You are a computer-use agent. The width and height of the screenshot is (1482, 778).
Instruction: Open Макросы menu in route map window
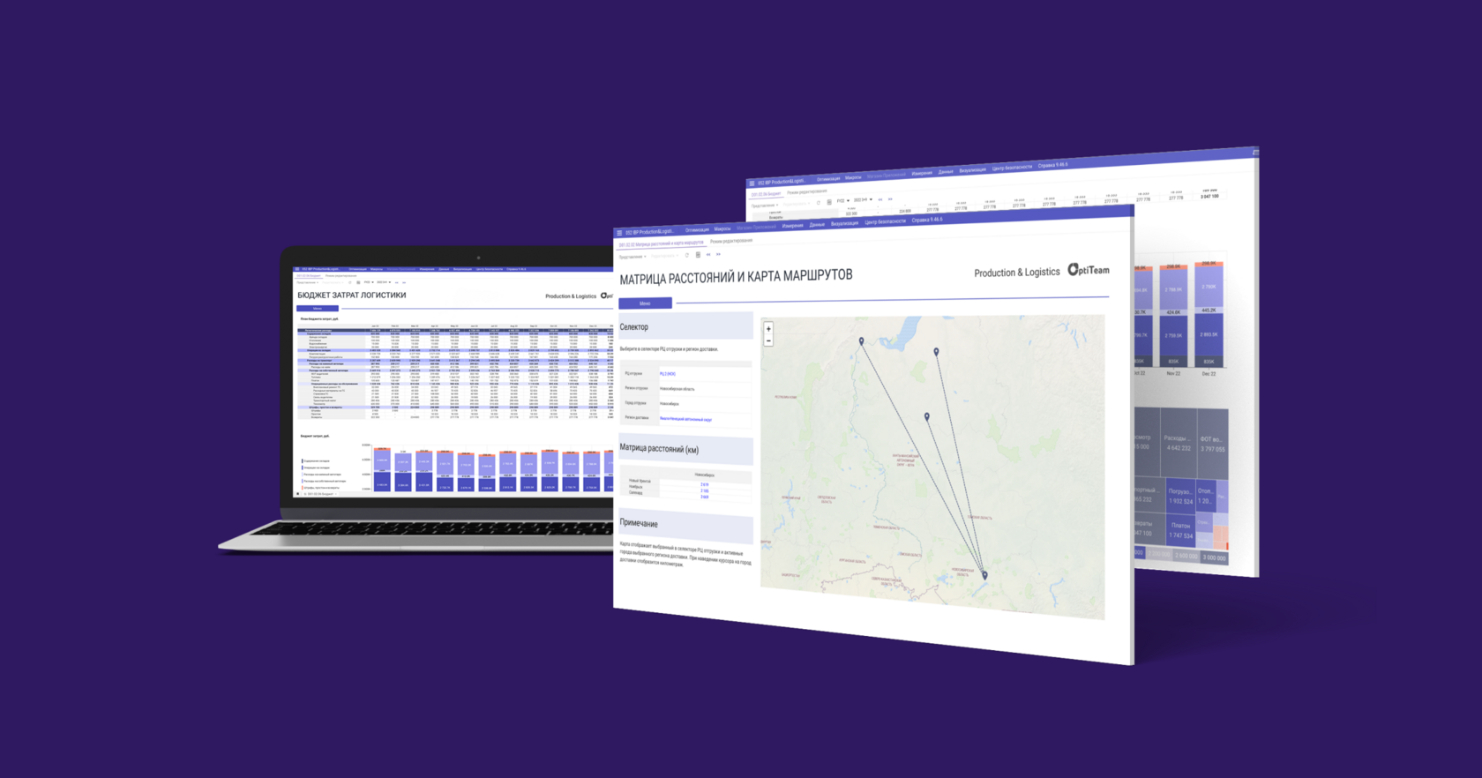point(722,228)
